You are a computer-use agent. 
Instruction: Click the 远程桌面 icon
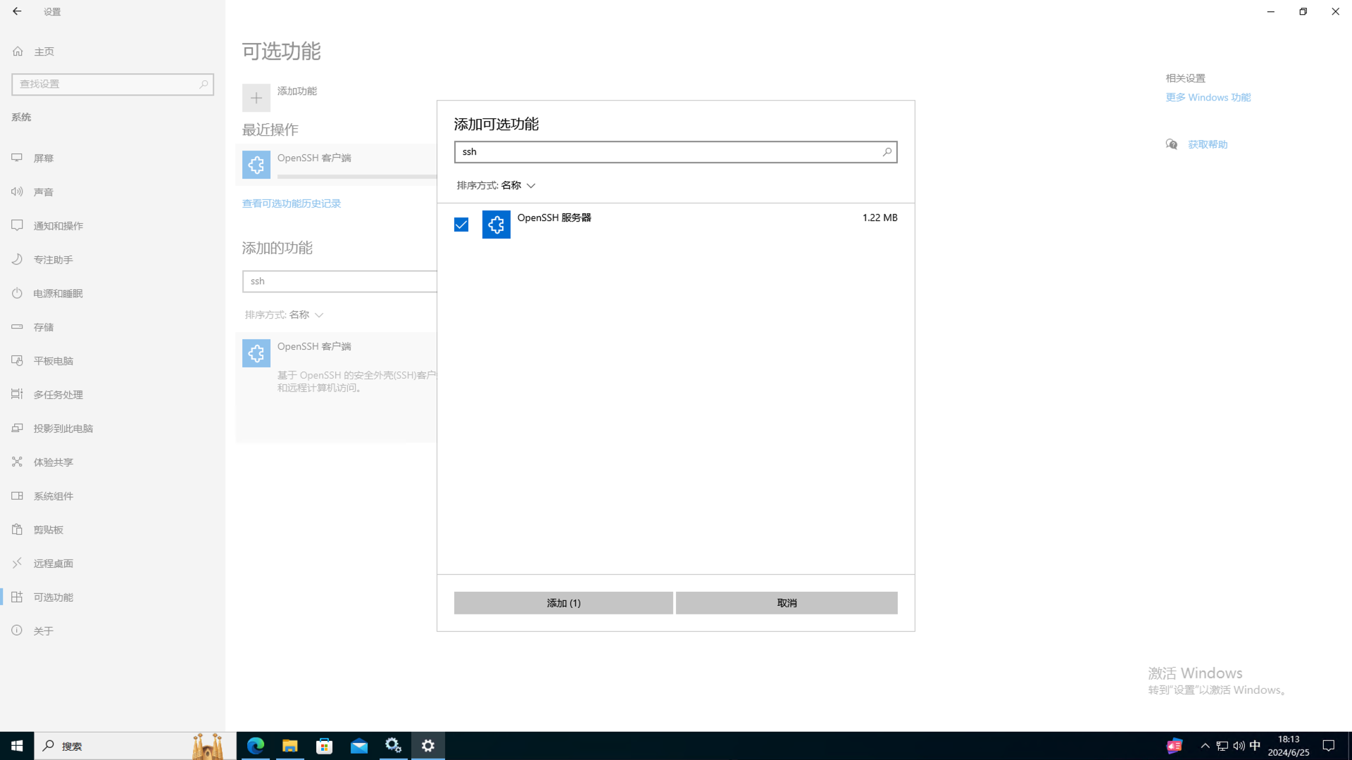tap(17, 563)
